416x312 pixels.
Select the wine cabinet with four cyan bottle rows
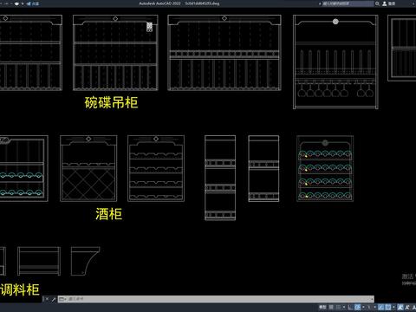[x=325, y=168]
